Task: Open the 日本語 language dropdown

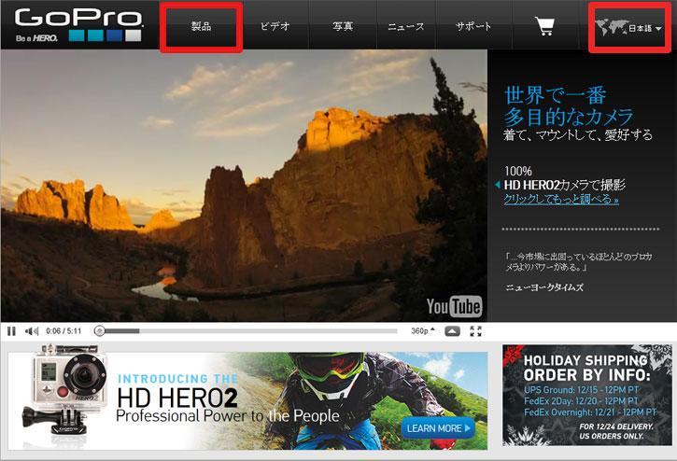Action: (x=645, y=29)
